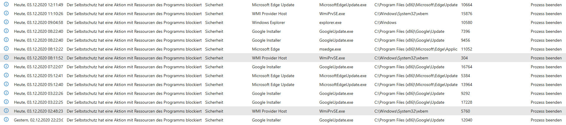Click 'Prozess beenden' for PID 10664
This screenshot has width=566, height=125.
point(546,5)
